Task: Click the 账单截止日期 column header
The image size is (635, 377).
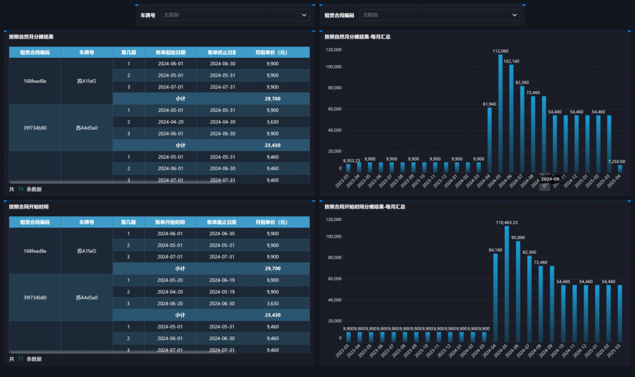Action: 223,222
